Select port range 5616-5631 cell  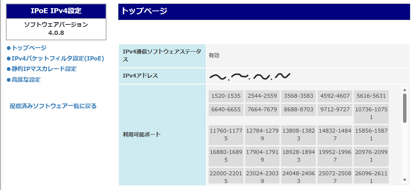click(x=371, y=96)
